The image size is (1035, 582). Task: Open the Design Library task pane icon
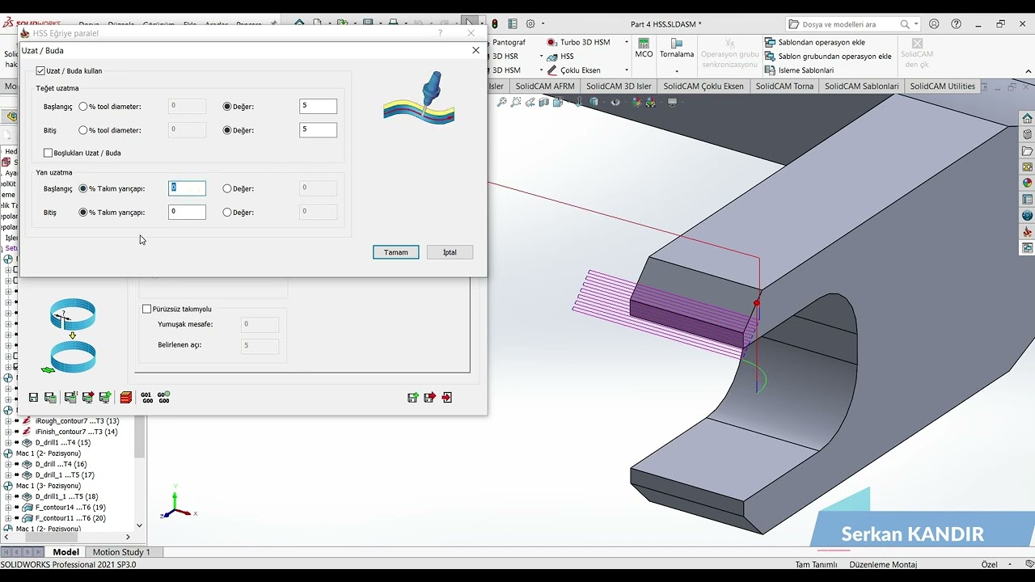click(x=1027, y=135)
